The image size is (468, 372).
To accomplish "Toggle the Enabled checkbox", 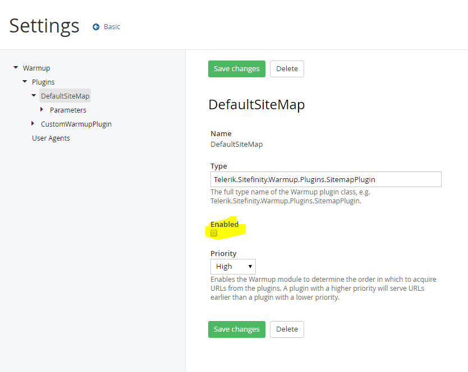I will pyautogui.click(x=214, y=233).
